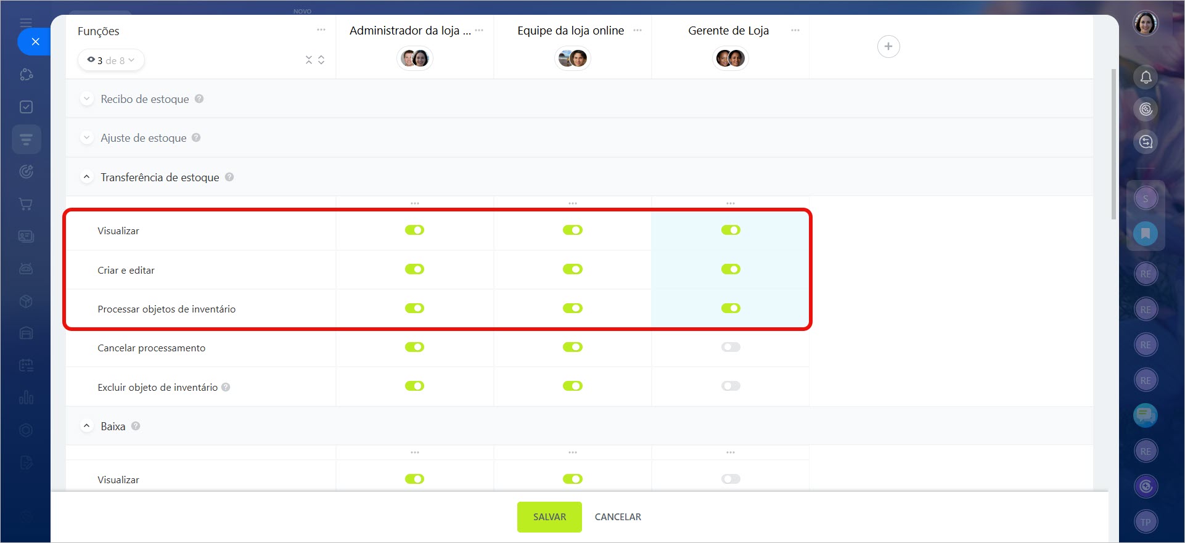This screenshot has height=543, width=1185.
Task: Open the CRM funnel icon in sidebar
Action: click(26, 139)
